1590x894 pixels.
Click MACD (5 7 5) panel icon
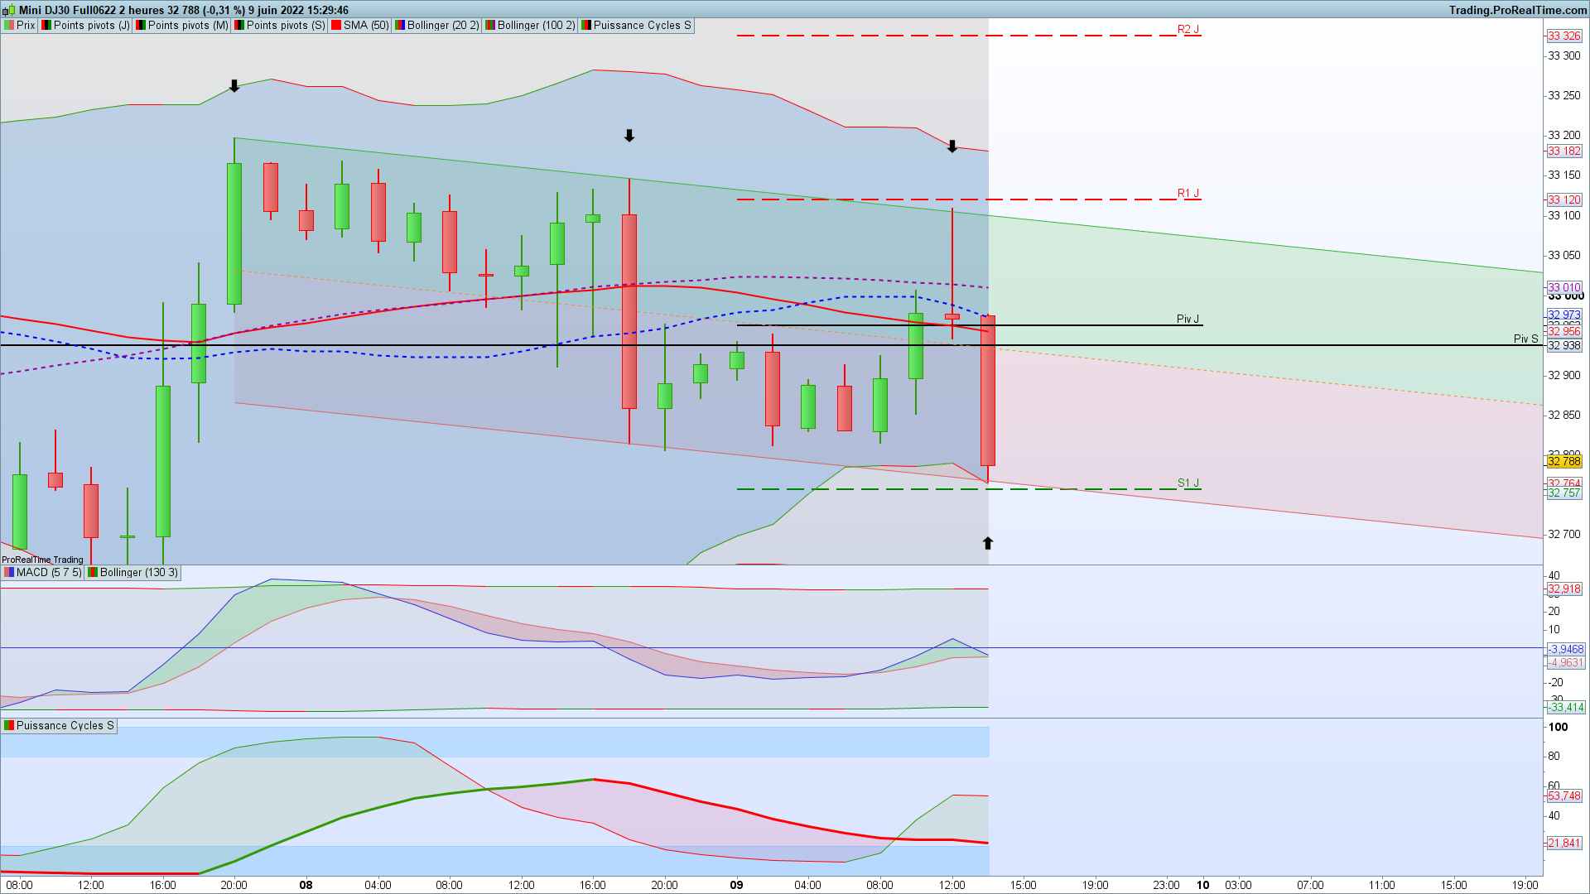[9, 573]
